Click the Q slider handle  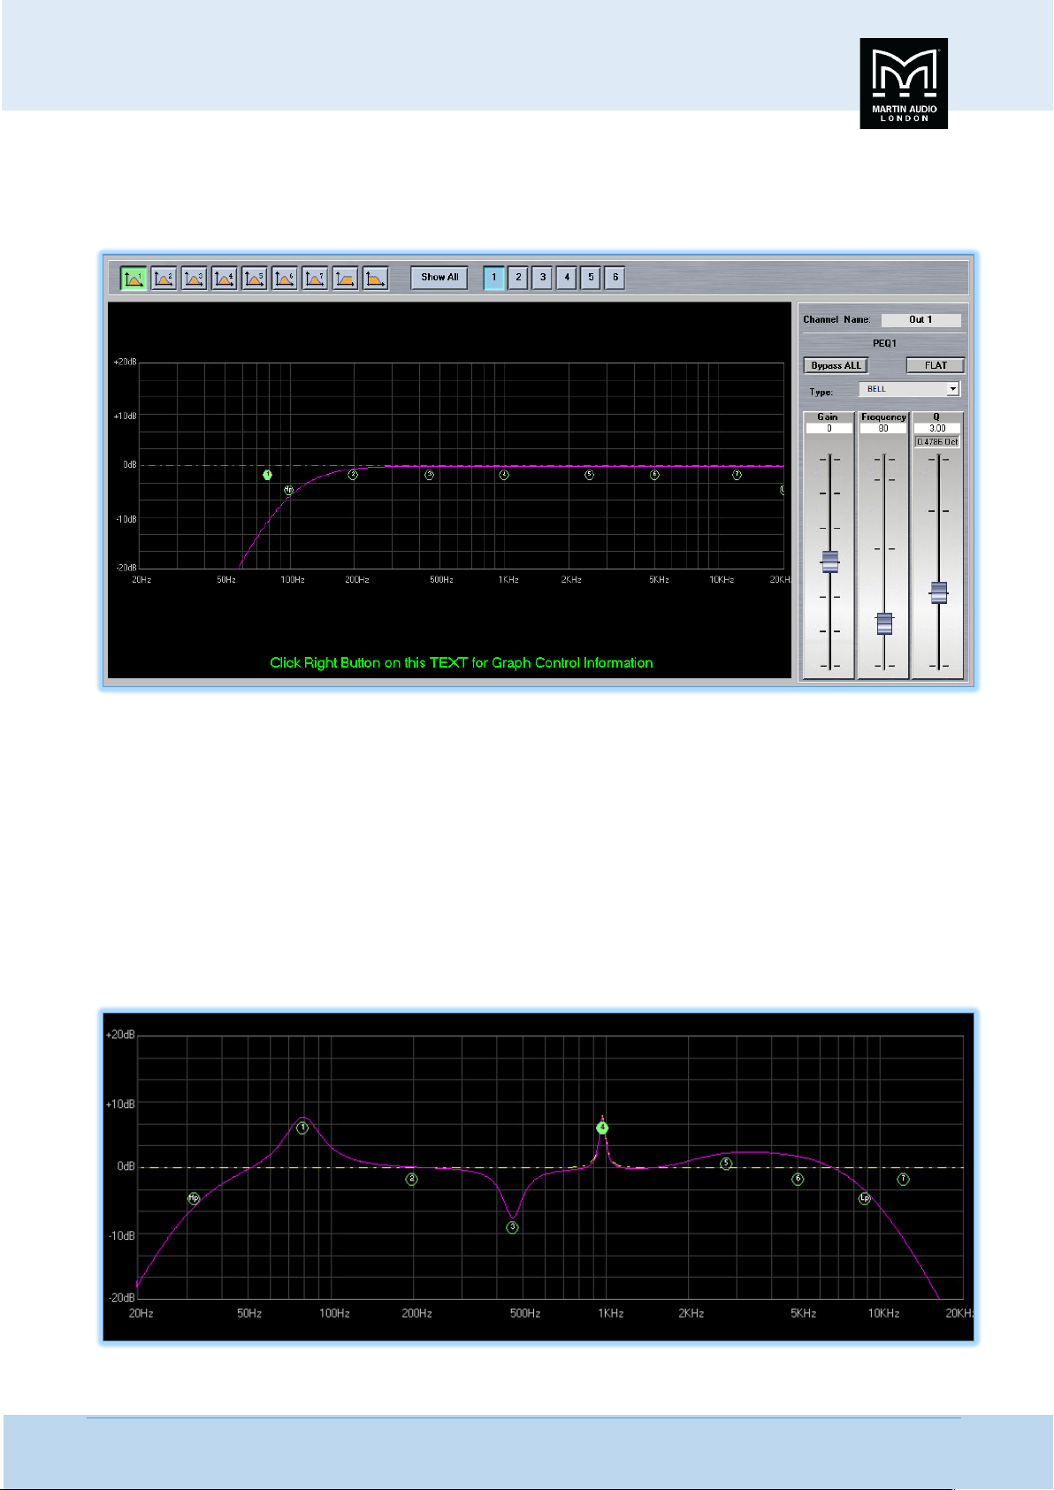pos(938,592)
